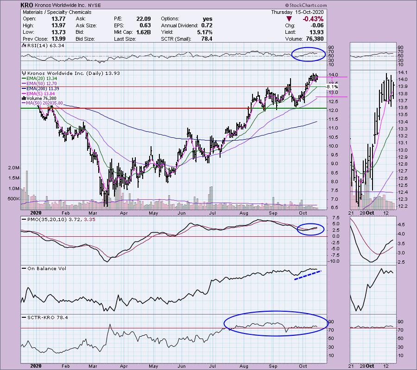The height and width of the screenshot is (370, 417).
Task: Click the Annual Dividend value 0.72
Action: pyautogui.click(x=207, y=25)
